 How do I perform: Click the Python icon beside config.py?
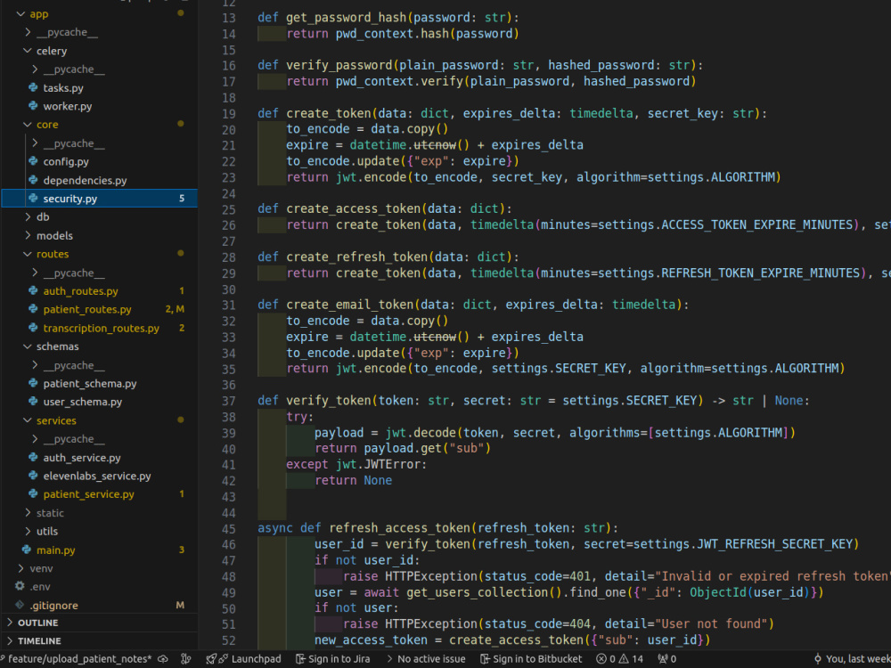point(34,161)
